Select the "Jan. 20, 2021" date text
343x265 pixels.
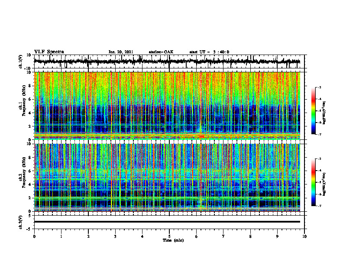[121, 52]
